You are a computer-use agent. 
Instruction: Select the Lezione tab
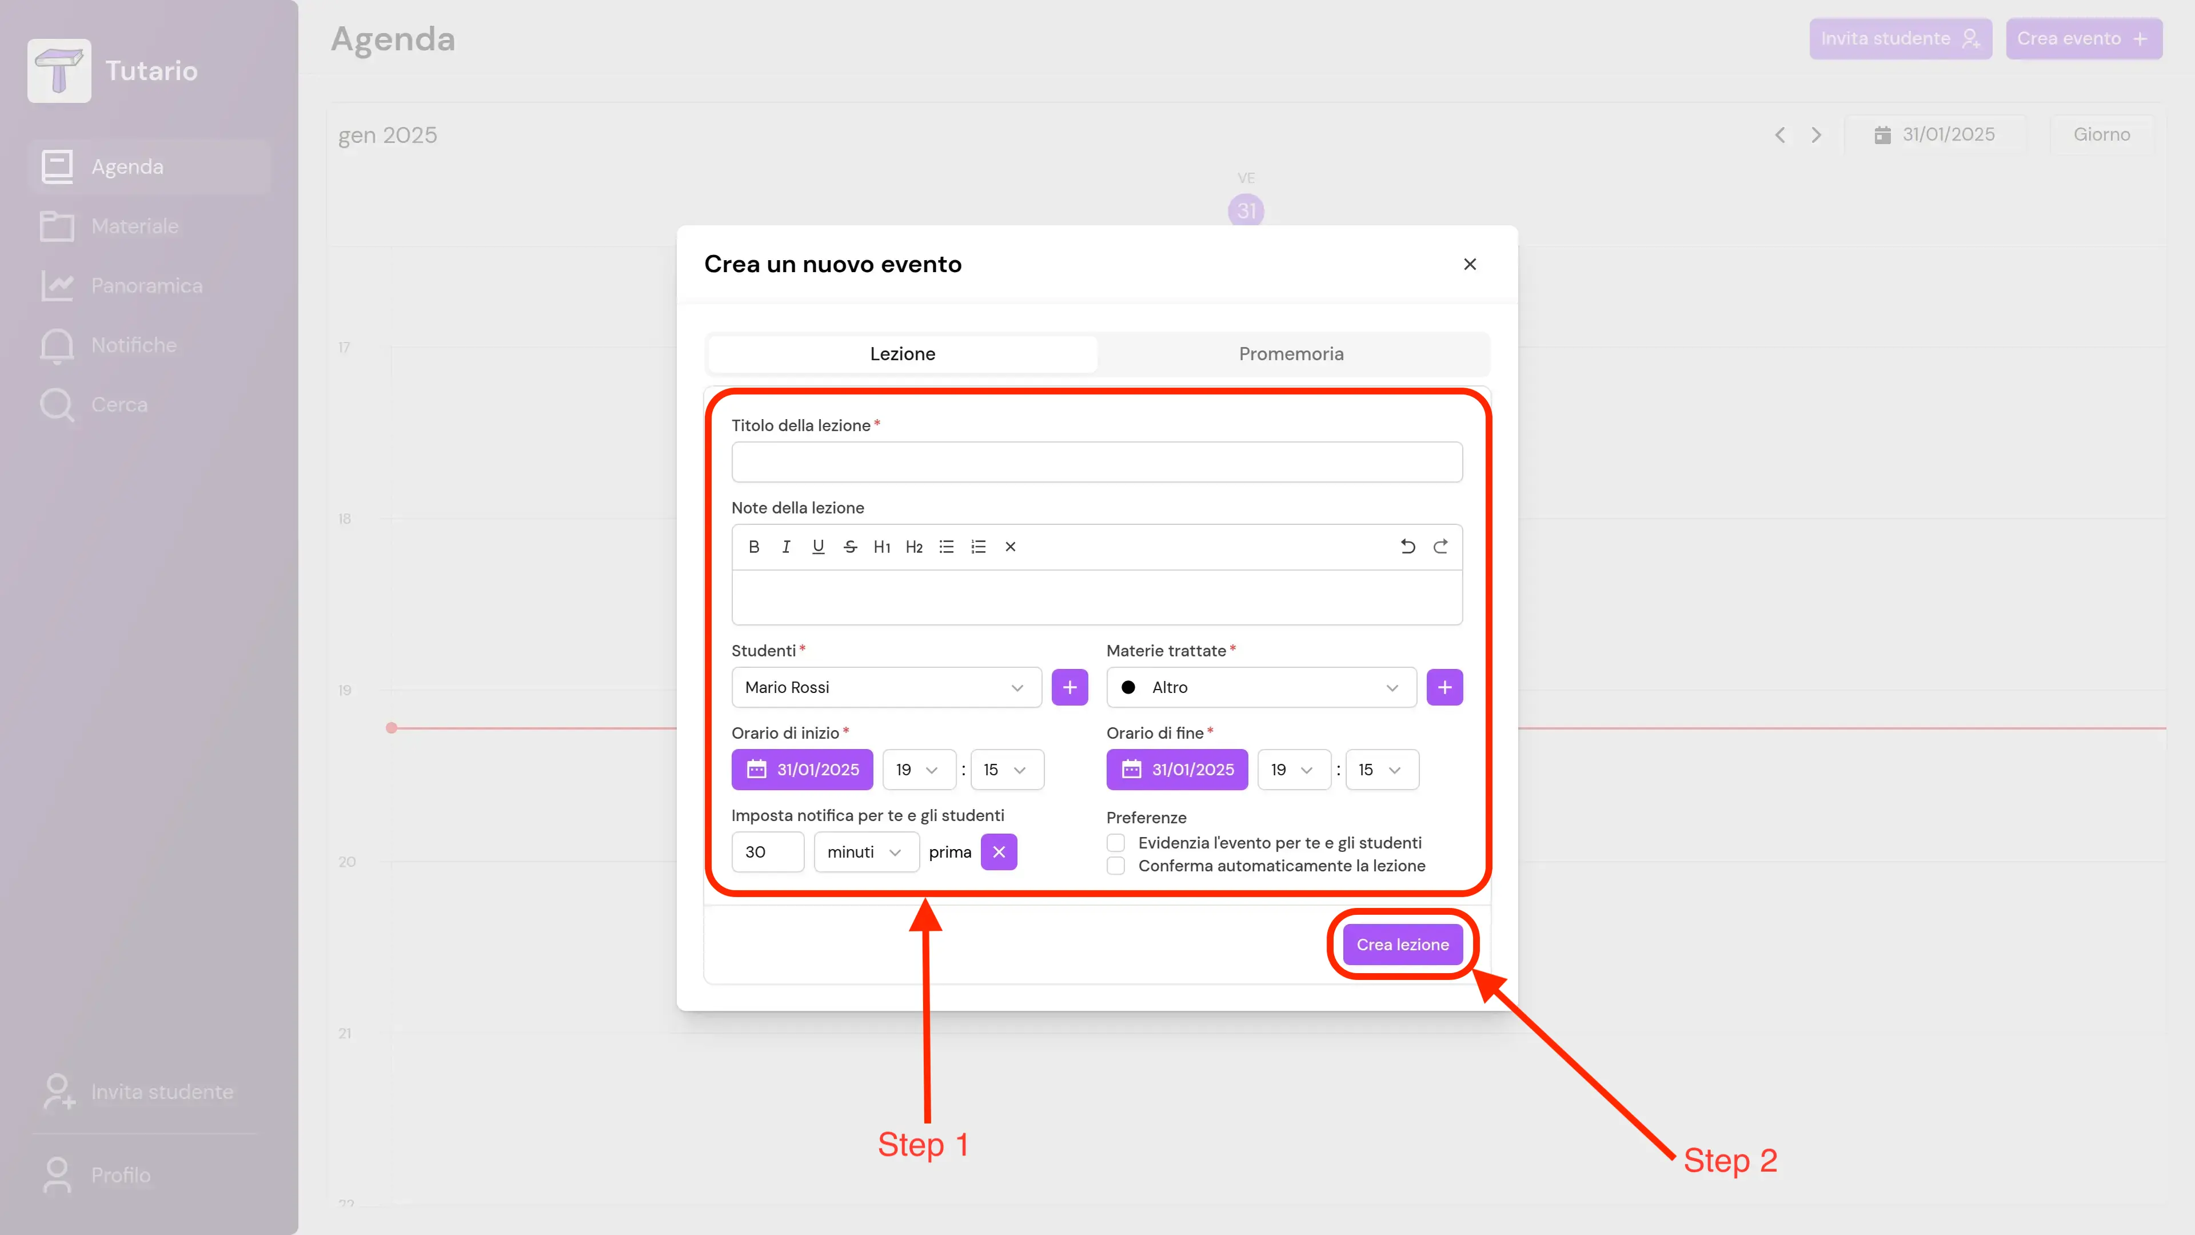(903, 354)
